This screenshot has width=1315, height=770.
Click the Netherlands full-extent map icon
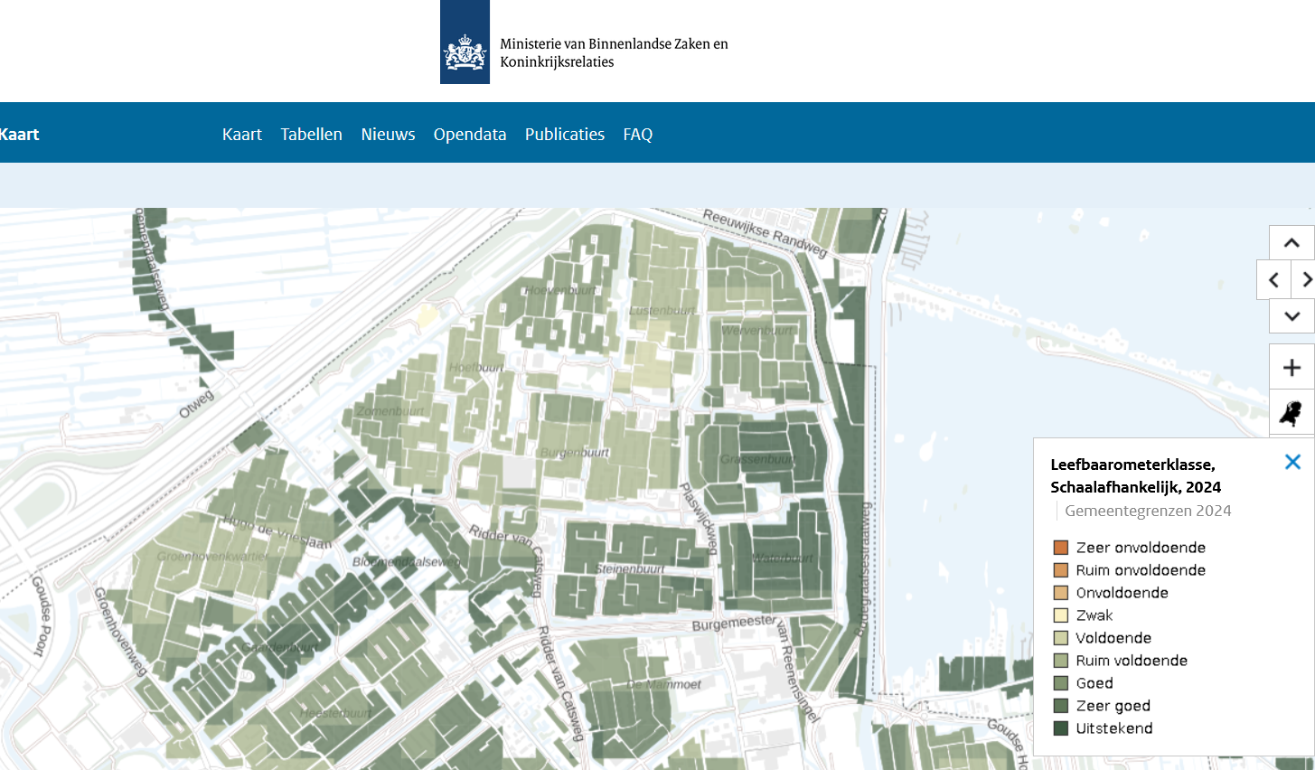coord(1292,414)
